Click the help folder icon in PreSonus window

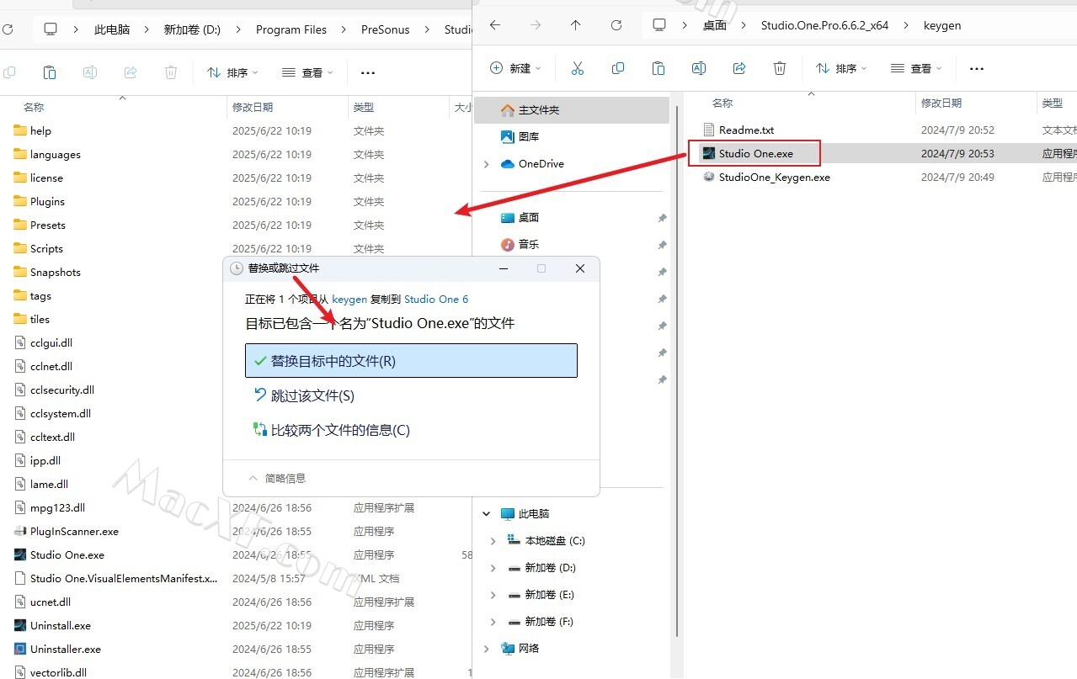pyautogui.click(x=21, y=130)
